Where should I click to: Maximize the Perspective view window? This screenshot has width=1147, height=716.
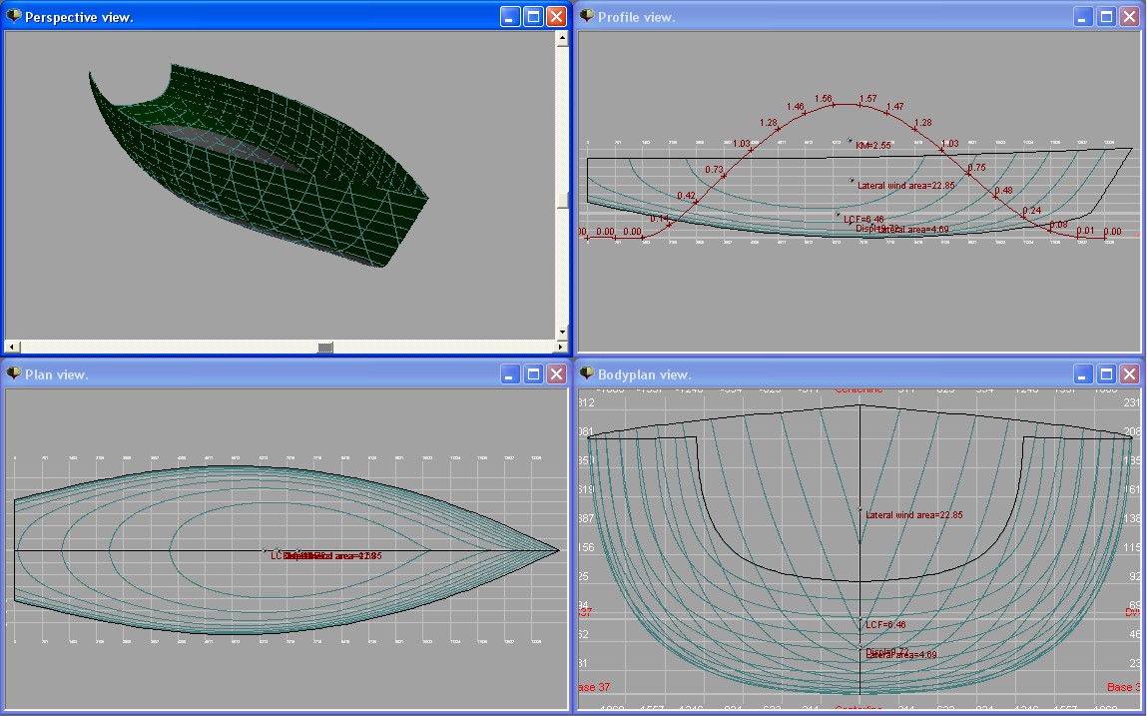(533, 17)
